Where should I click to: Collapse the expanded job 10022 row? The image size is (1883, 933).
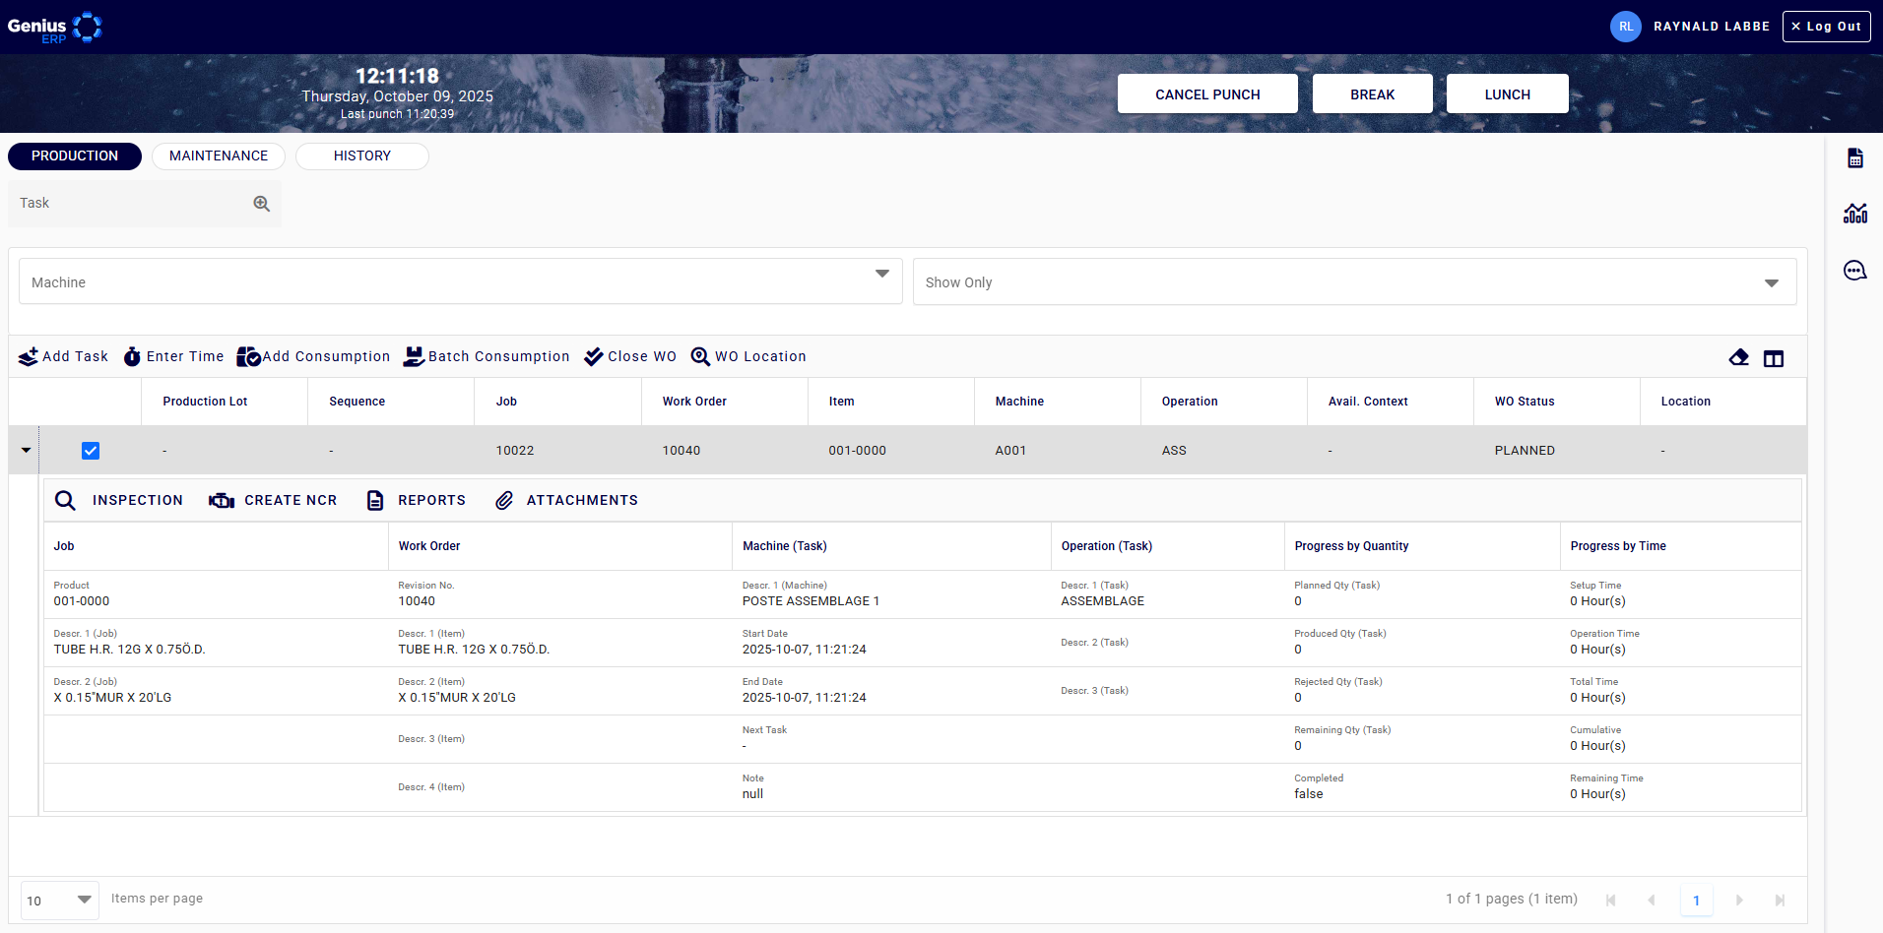[x=26, y=450]
